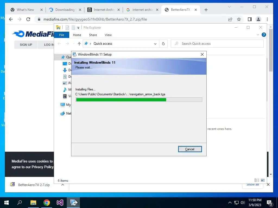This screenshot has height=208, width=278.
Task: Select the Desktop item in navigation pane
Action: (67, 63)
